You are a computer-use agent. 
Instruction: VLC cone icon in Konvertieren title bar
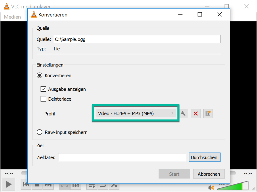34,14
